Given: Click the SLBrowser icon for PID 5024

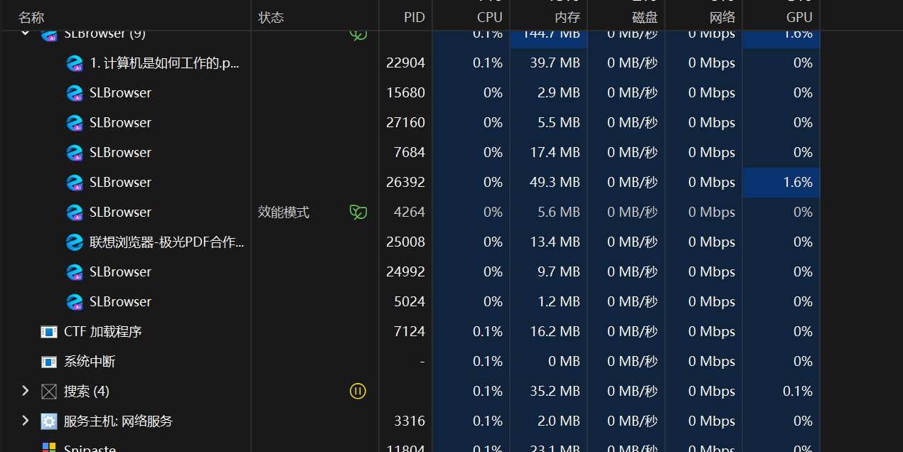Looking at the screenshot, I should point(75,302).
